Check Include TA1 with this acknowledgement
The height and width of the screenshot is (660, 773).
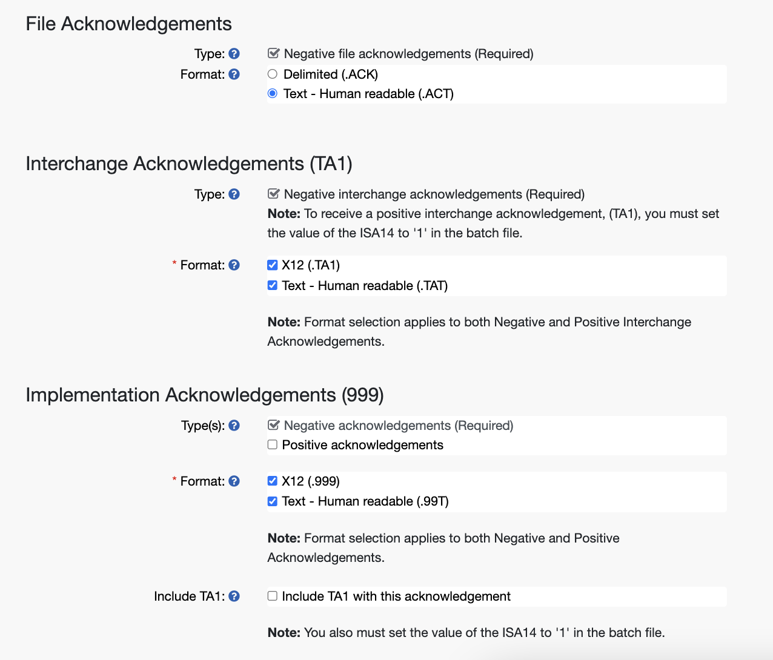(x=273, y=596)
